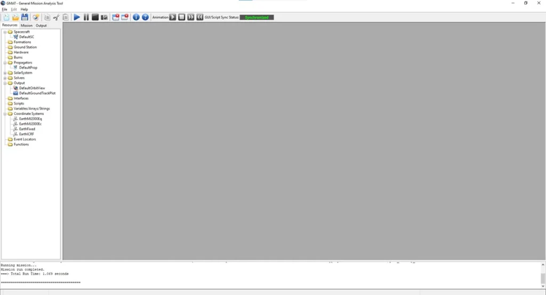Switch to the Mission tab
This screenshot has width=546, height=295.
coord(27,26)
